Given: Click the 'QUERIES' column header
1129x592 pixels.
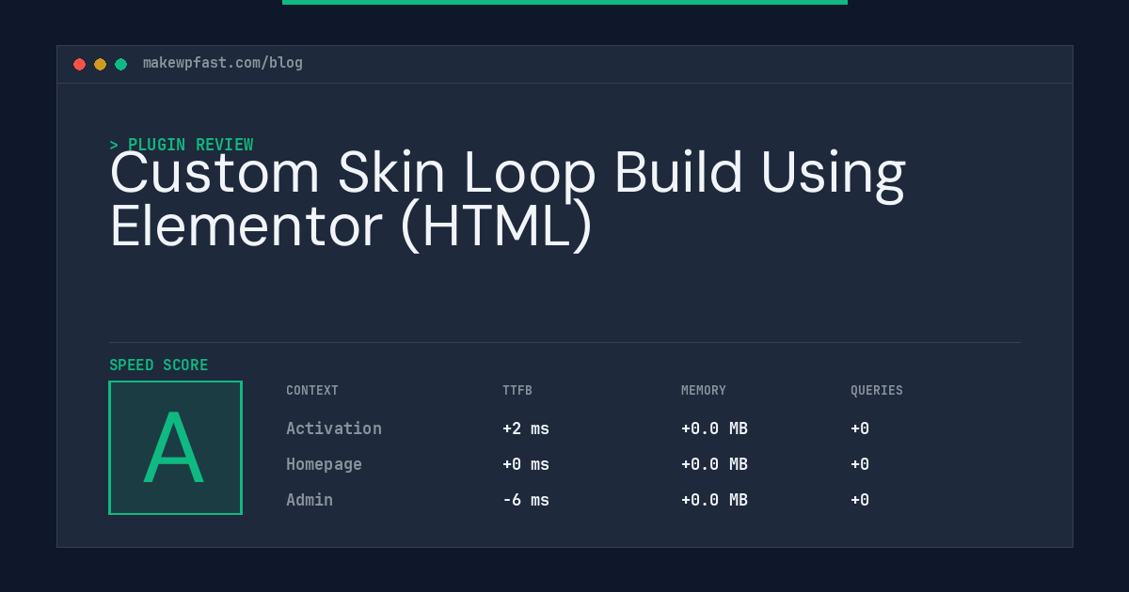Looking at the screenshot, I should [877, 390].
